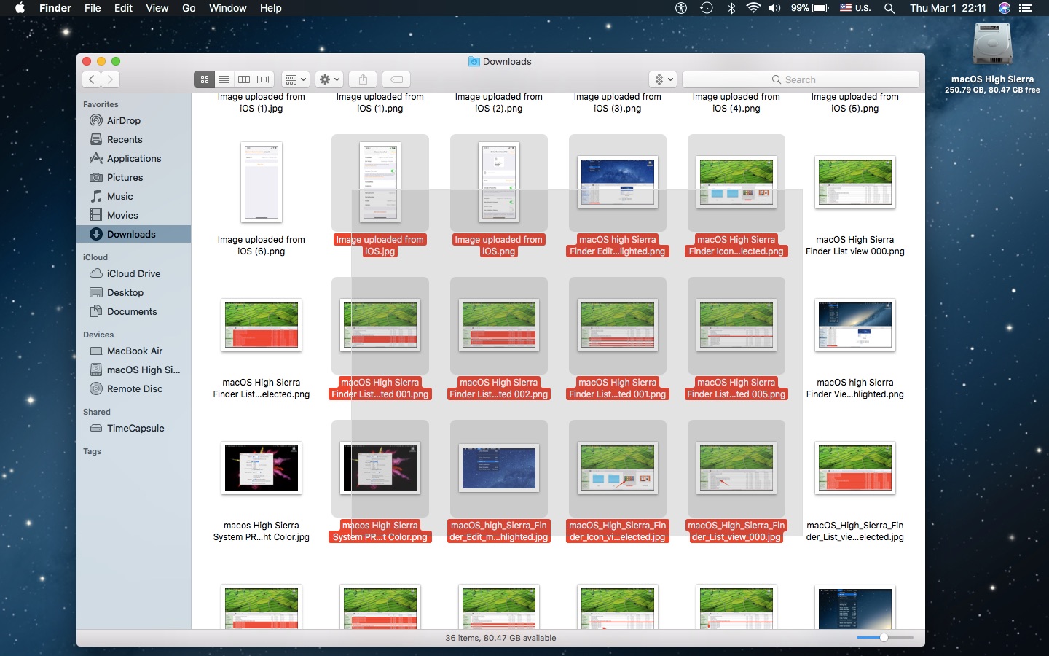
Task: Open Applications in the sidebar
Action: coord(134,158)
